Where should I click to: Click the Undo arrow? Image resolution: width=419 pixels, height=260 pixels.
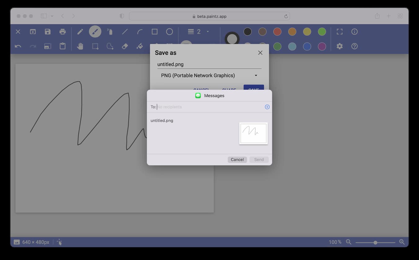[18, 46]
